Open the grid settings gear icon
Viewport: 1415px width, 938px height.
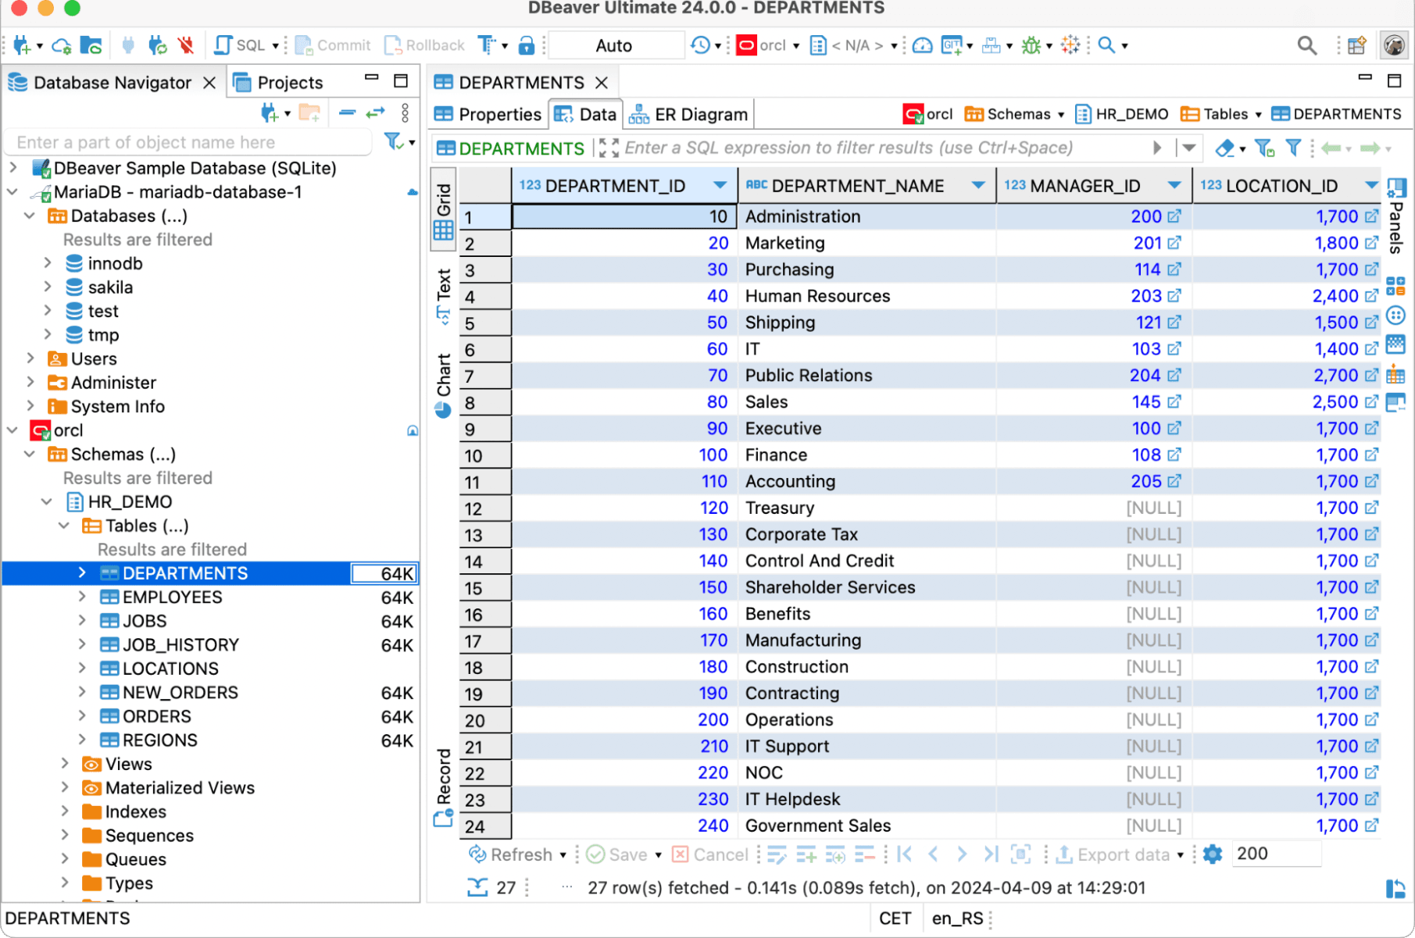click(x=1212, y=854)
